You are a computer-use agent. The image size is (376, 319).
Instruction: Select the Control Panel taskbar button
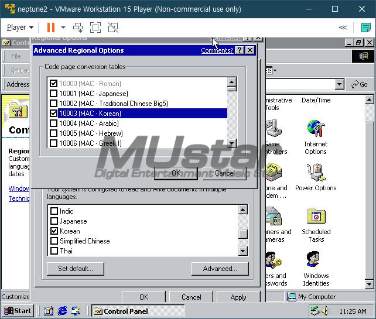(x=138, y=311)
